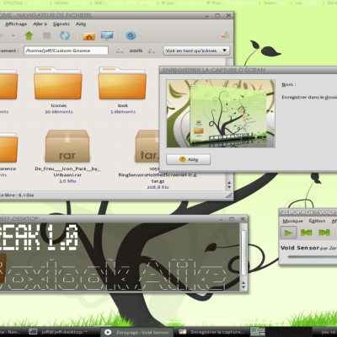
Task: Open the look folder
Action: (x=122, y=83)
